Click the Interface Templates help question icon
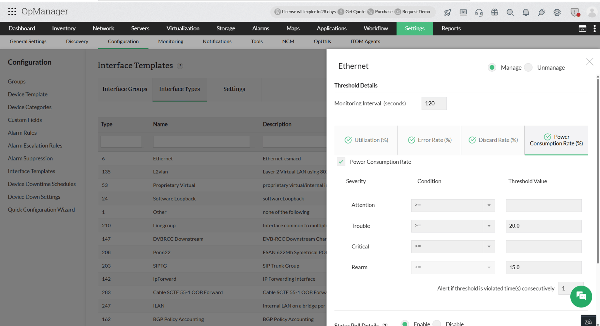This screenshot has width=600, height=326. pos(180,66)
